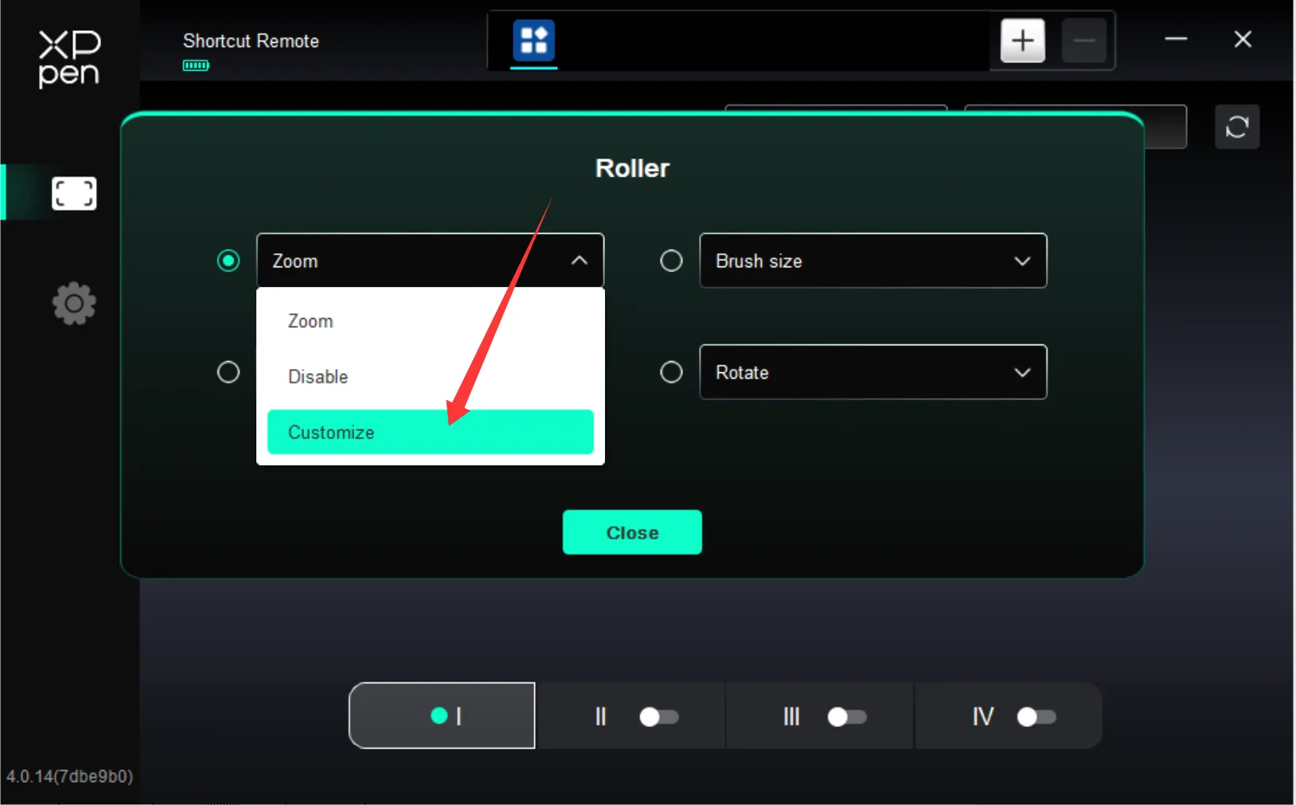Close the XP-Pen window
The width and height of the screenshot is (1296, 805).
pyautogui.click(x=1243, y=39)
